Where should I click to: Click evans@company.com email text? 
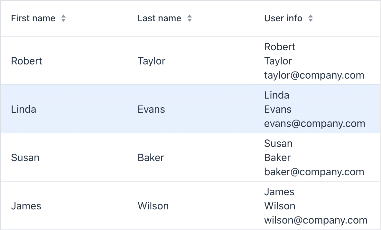314,123
